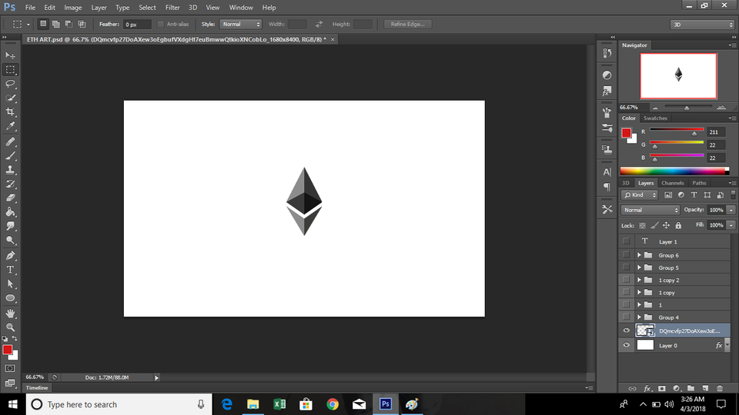Select the Hand tool

tap(10, 313)
